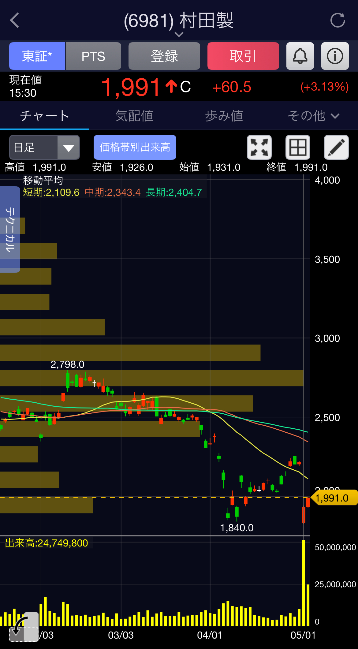Tap the 2,798.0 high price label
The width and height of the screenshot is (358, 649).
click(x=67, y=364)
